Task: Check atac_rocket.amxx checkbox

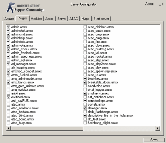Action: [x=85, y=57]
